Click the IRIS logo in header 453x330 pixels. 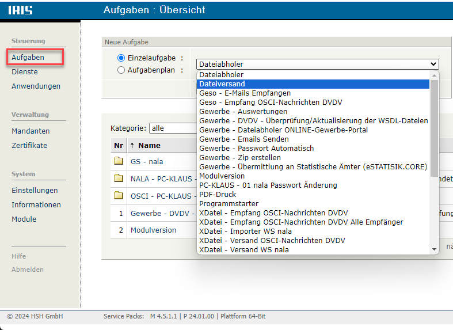[x=21, y=10]
